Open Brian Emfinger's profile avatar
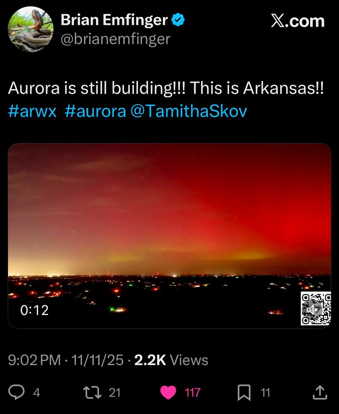339x414 pixels. 31,29
